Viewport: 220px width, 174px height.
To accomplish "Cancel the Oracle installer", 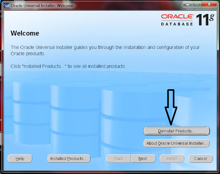I will 201,159.
